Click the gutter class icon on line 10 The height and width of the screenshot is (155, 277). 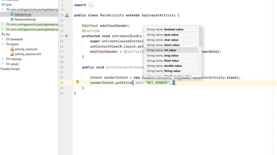click(x=67, y=15)
